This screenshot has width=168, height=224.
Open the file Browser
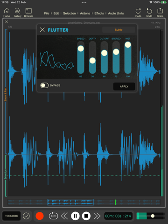pyautogui.click(x=28, y=13)
